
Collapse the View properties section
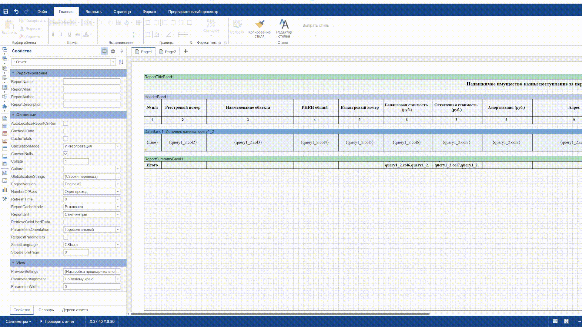pyautogui.click(x=13, y=263)
